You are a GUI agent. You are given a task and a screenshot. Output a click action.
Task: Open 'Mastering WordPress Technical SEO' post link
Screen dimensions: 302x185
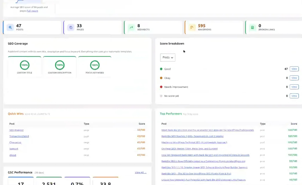pyautogui.click(x=194, y=142)
